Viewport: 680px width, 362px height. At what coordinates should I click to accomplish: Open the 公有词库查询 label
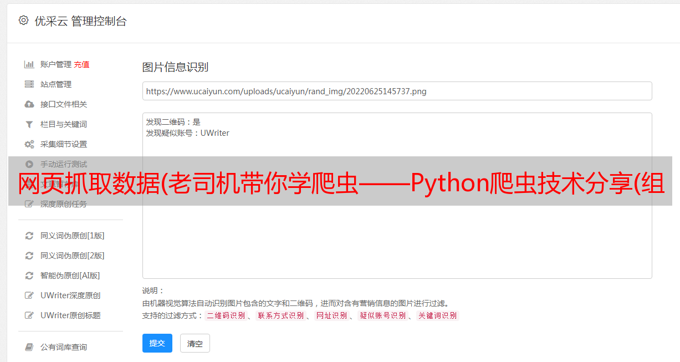click(64, 347)
